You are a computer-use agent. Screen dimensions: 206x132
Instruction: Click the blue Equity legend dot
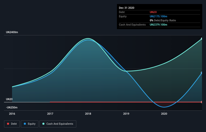pos(25,124)
